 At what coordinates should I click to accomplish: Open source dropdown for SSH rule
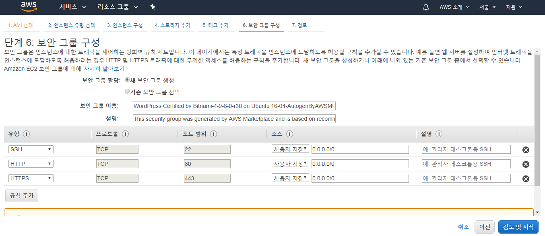pyautogui.click(x=290, y=149)
